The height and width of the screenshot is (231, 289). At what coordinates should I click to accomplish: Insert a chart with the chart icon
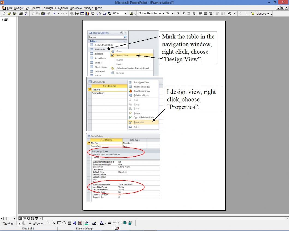coord(87,13)
